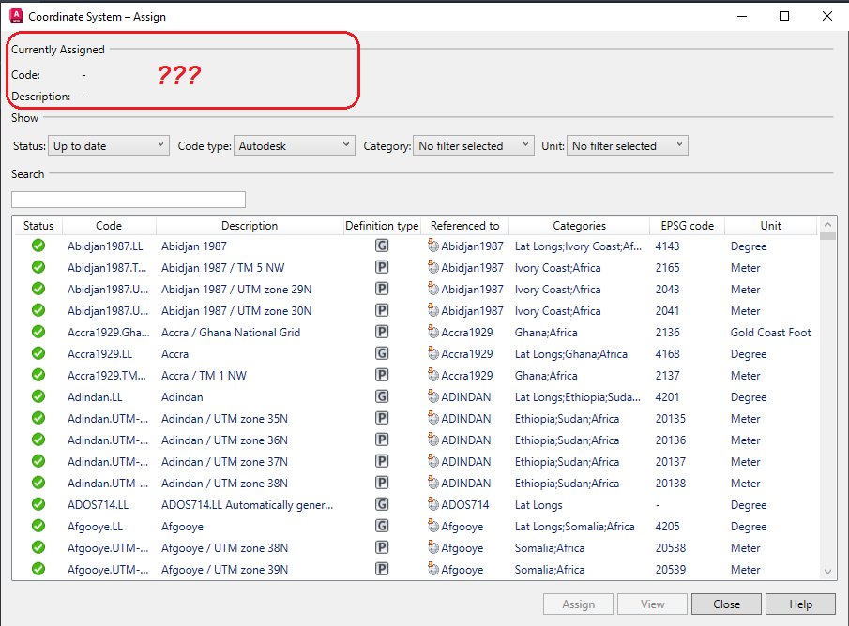Click the globe icon next to ADINDAN reference

coord(433,396)
